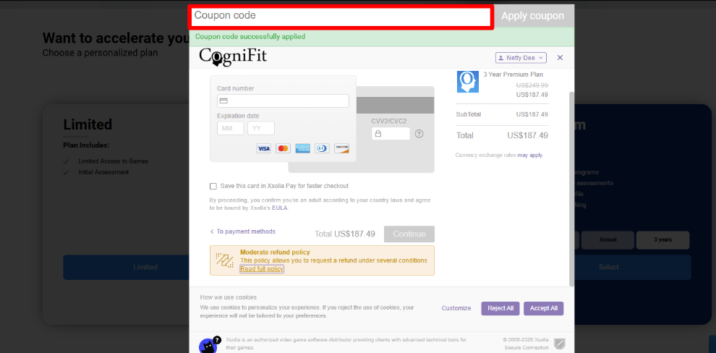Click the Diners Club icon
This screenshot has height=353, width=716.
pyautogui.click(x=322, y=148)
